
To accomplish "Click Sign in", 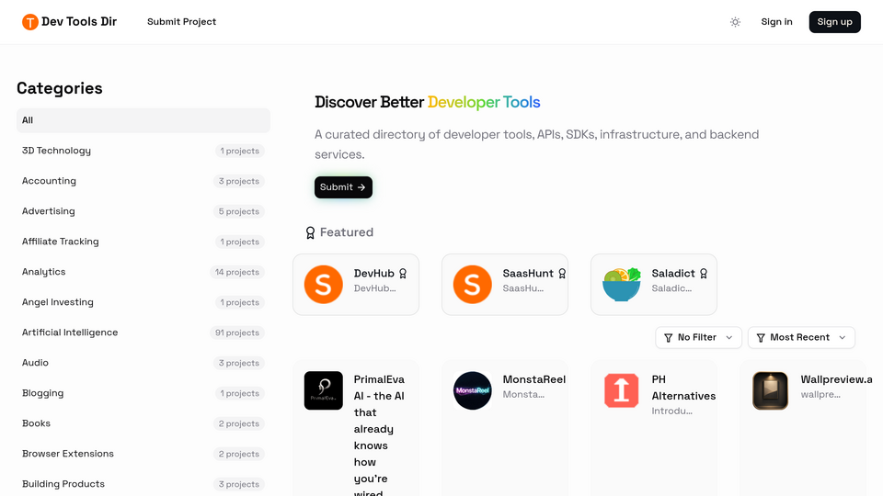I will point(776,22).
